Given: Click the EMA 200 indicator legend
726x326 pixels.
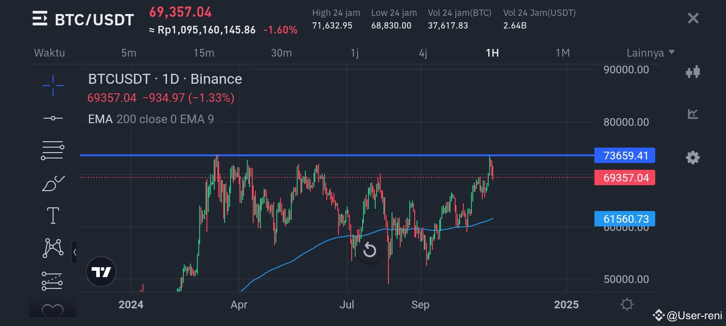Looking at the screenshot, I should click(151, 119).
